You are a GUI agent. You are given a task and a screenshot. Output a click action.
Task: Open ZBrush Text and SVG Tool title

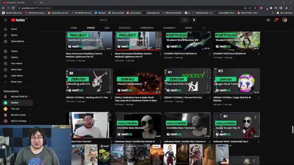click(x=183, y=98)
